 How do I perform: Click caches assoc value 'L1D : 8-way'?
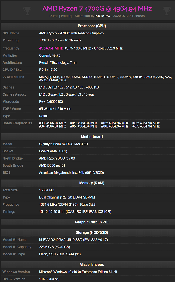click(67, 94)
